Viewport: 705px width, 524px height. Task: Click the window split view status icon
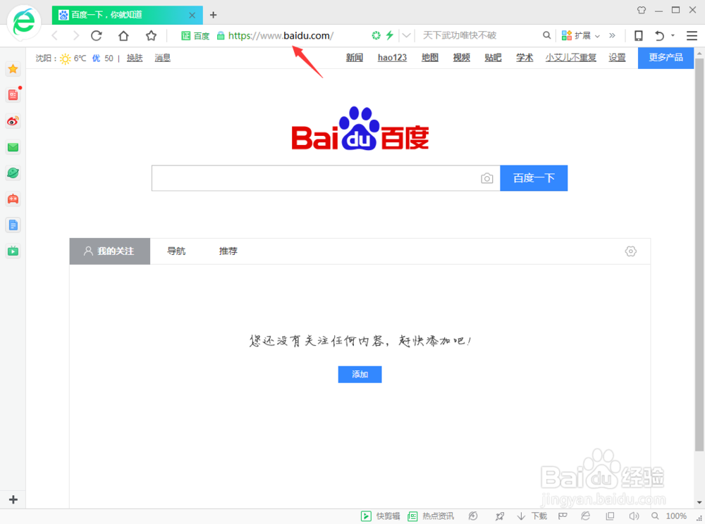pyautogui.click(x=610, y=516)
